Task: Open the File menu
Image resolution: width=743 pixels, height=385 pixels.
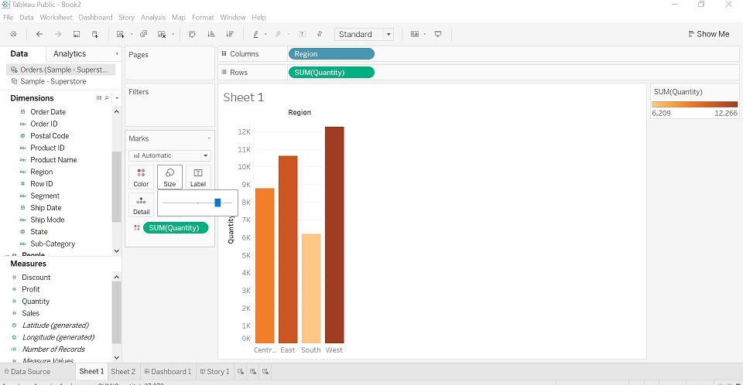Action: 8,17
